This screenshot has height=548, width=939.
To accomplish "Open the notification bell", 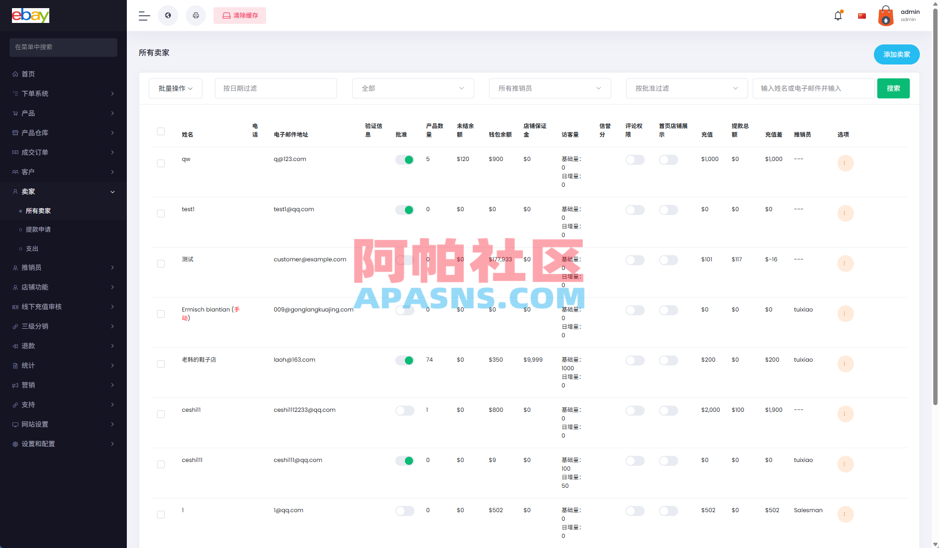I will click(x=838, y=15).
